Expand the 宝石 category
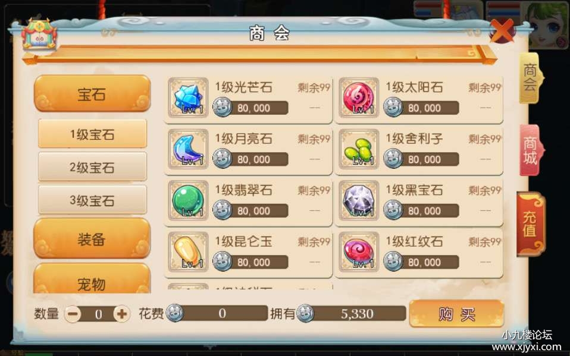This screenshot has width=570, height=356. click(x=92, y=94)
